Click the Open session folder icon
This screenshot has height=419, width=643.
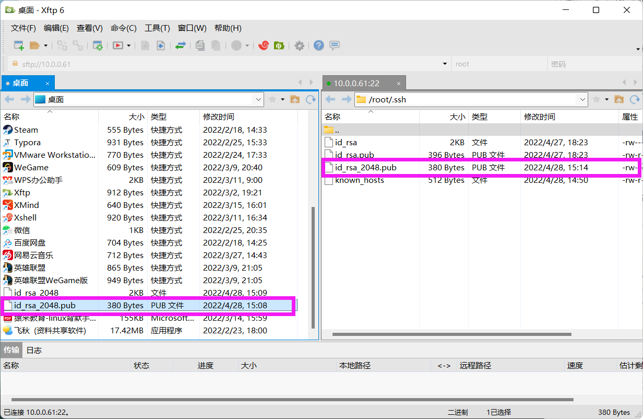coord(35,45)
